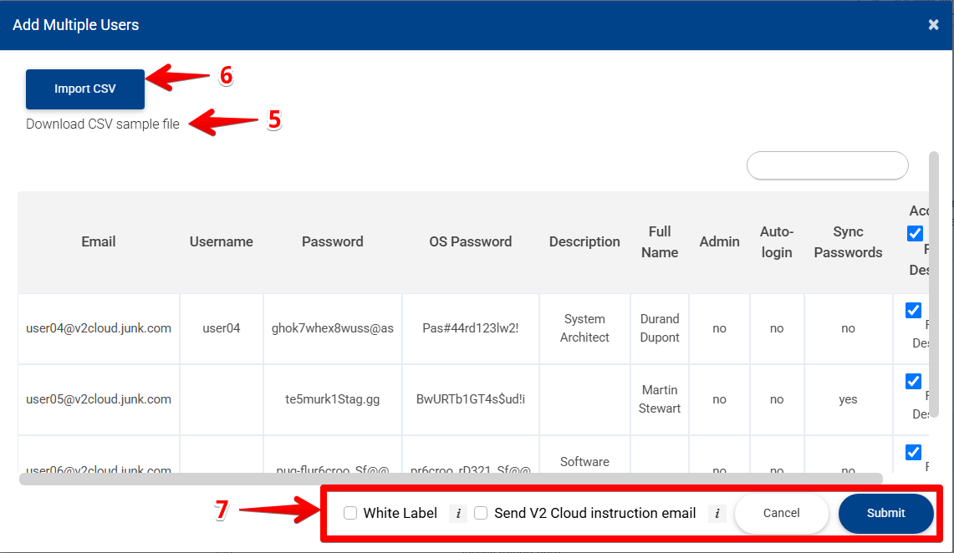The height and width of the screenshot is (553, 954).
Task: Show the info icon next to White Label
Action: (x=458, y=514)
